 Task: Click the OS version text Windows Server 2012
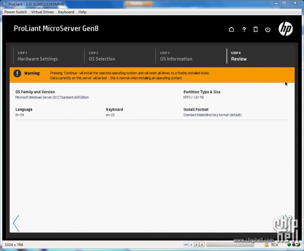52,97
